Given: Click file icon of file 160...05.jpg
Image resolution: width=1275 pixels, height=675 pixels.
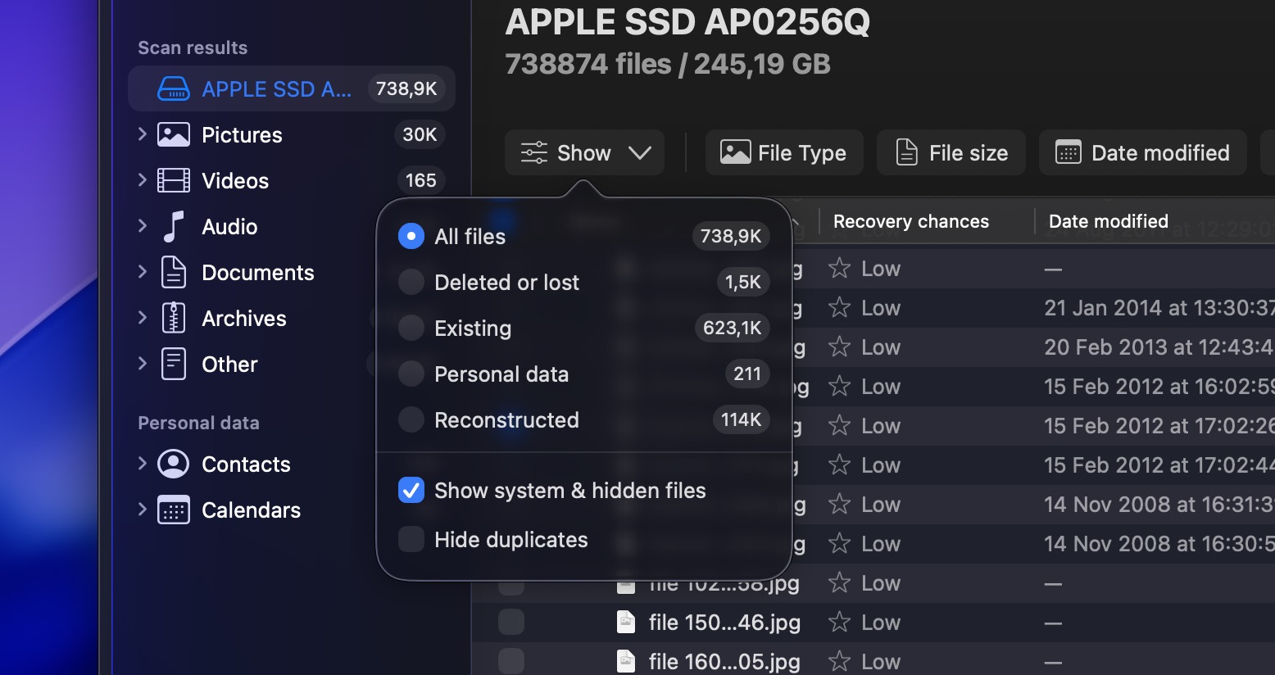Looking at the screenshot, I should (x=626, y=662).
